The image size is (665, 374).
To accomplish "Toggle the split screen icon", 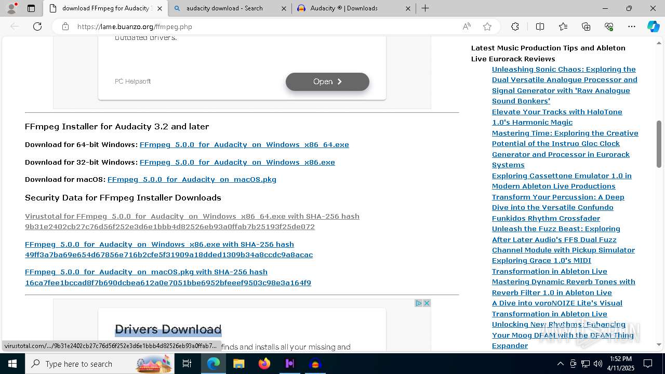I will (540, 26).
